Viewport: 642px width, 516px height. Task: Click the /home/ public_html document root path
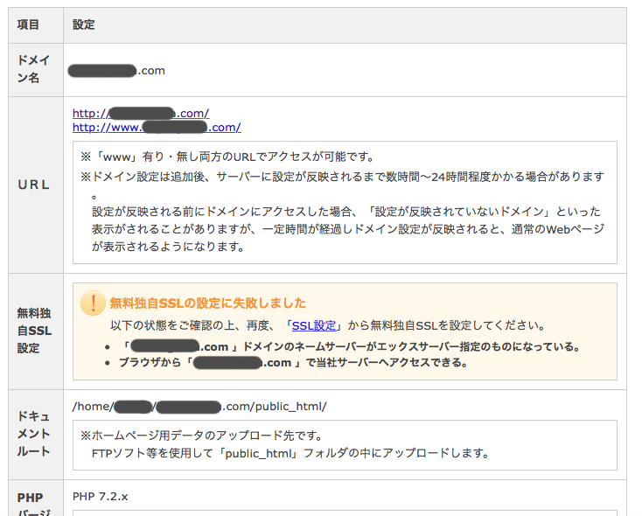(199, 406)
